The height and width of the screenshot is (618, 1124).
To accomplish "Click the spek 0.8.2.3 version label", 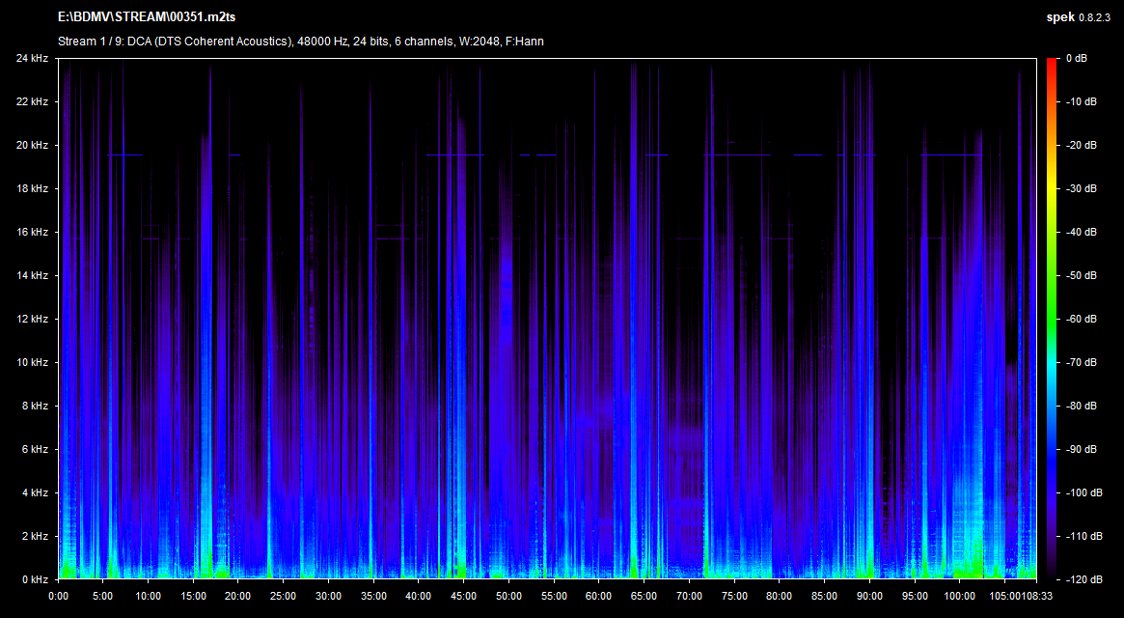I will (x=1079, y=16).
